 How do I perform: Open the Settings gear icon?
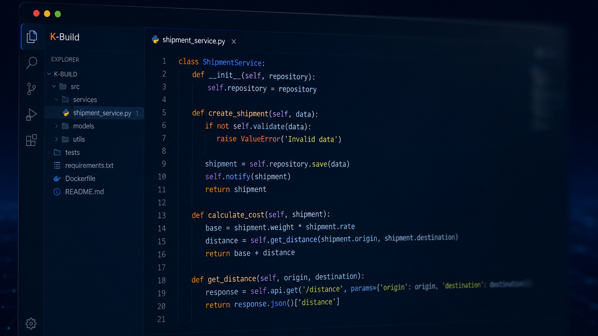coord(31,324)
